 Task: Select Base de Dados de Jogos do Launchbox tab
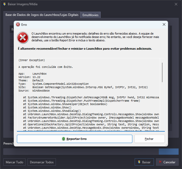coord(42,15)
